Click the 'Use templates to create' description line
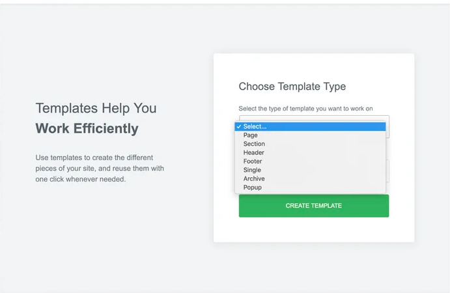This screenshot has height=293, width=450. coord(96,158)
